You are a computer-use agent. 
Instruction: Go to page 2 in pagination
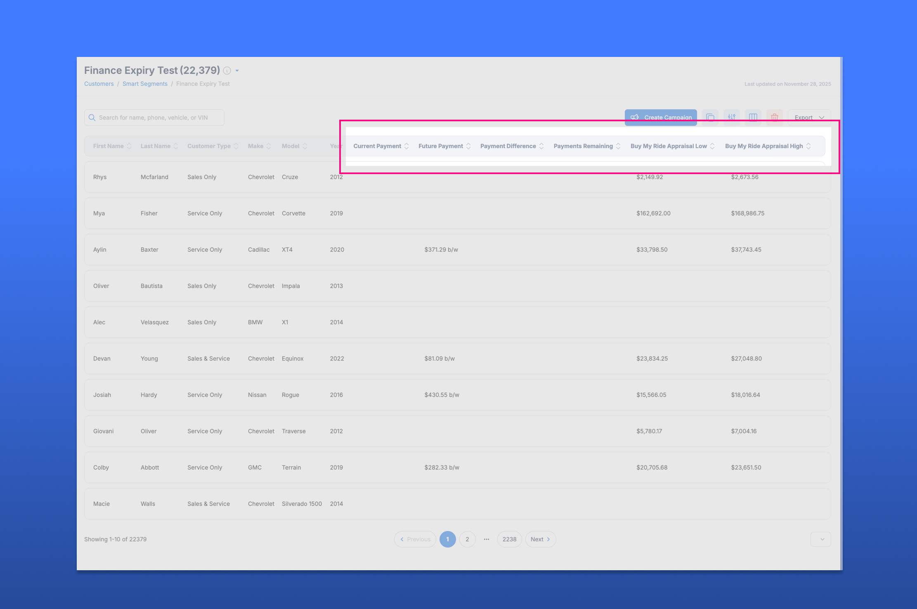point(467,539)
